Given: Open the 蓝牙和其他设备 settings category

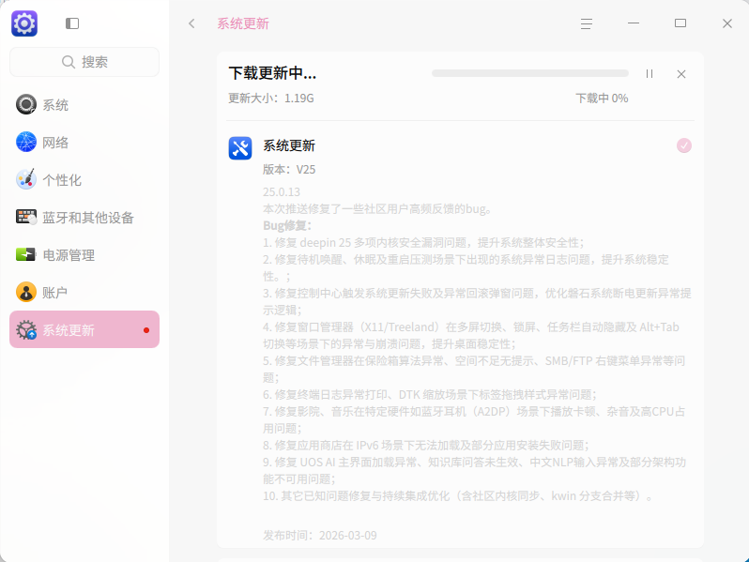Looking at the screenshot, I should click(84, 218).
